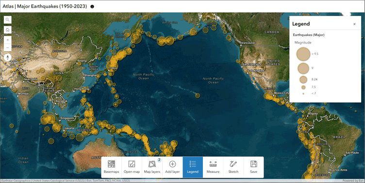Click the Los Angeles label on the map

point(256,71)
